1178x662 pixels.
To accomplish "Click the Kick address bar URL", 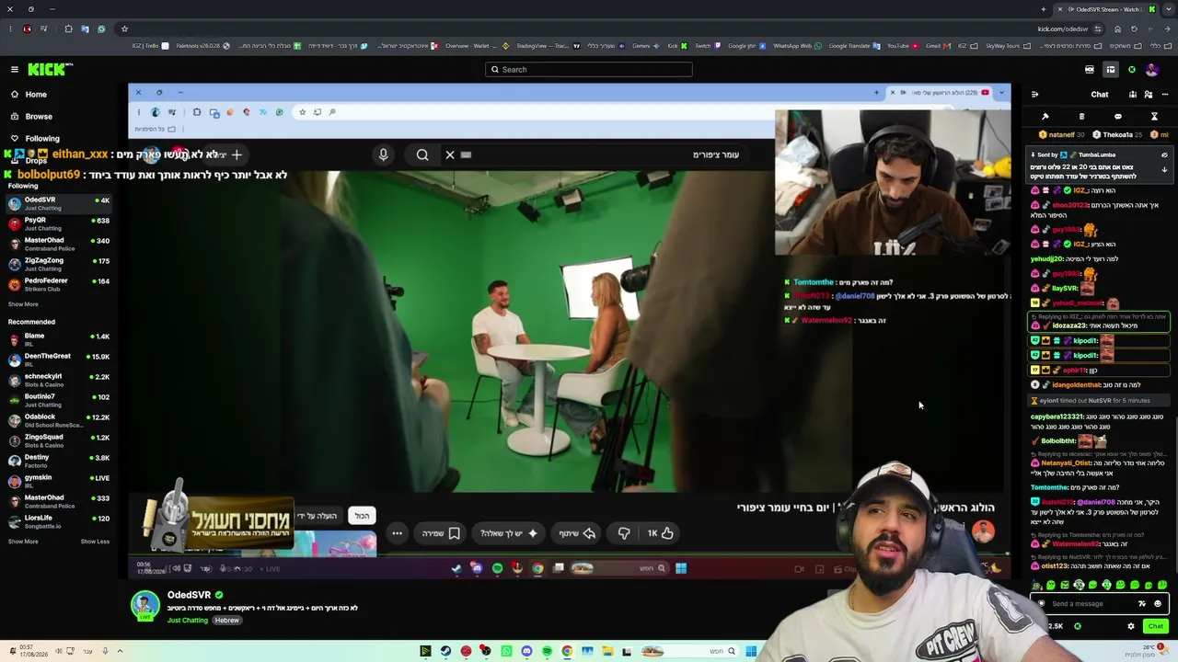I will pos(1062,29).
